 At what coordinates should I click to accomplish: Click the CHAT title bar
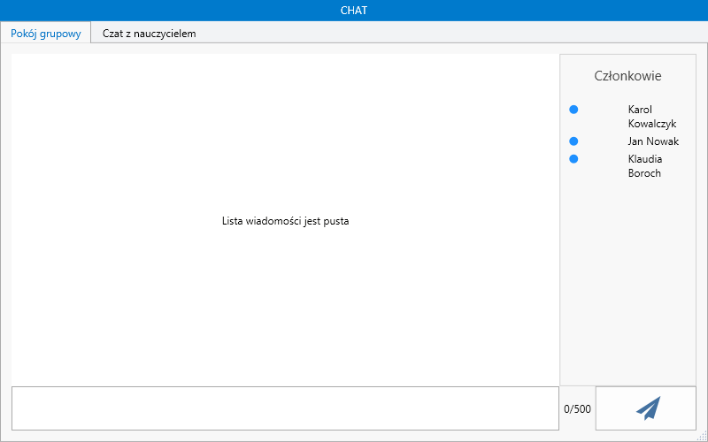coord(354,11)
